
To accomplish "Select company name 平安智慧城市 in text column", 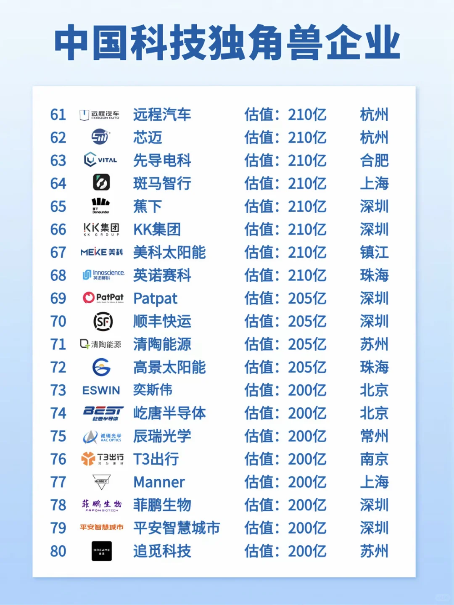I will [177, 528].
